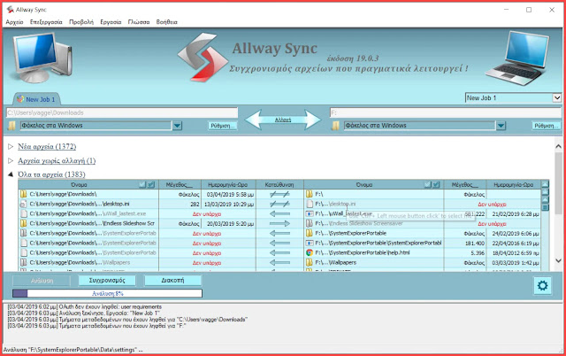The height and width of the screenshot is (356, 566).
Task: Click folder icon of F:\...\SystemExplorerPortable folder row
Action: click(x=310, y=233)
